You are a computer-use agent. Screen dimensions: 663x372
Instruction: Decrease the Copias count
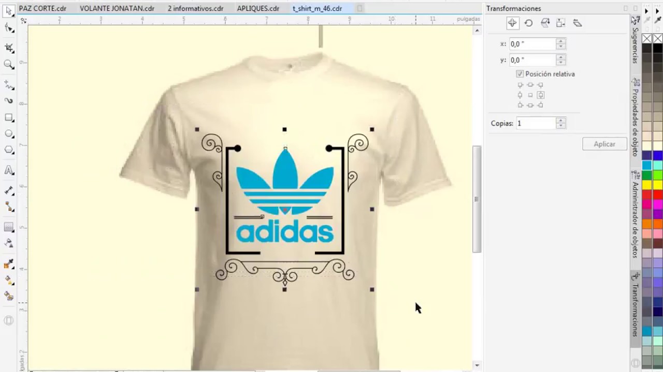(x=560, y=126)
